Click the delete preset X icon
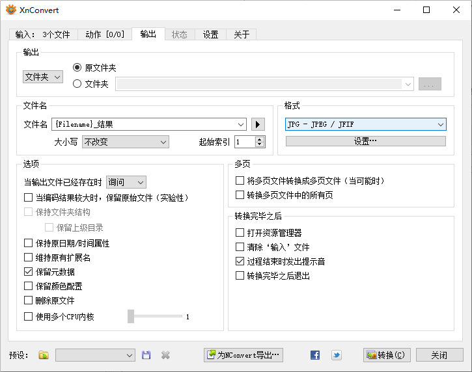Viewport: 472px width, 372px height. [x=165, y=355]
